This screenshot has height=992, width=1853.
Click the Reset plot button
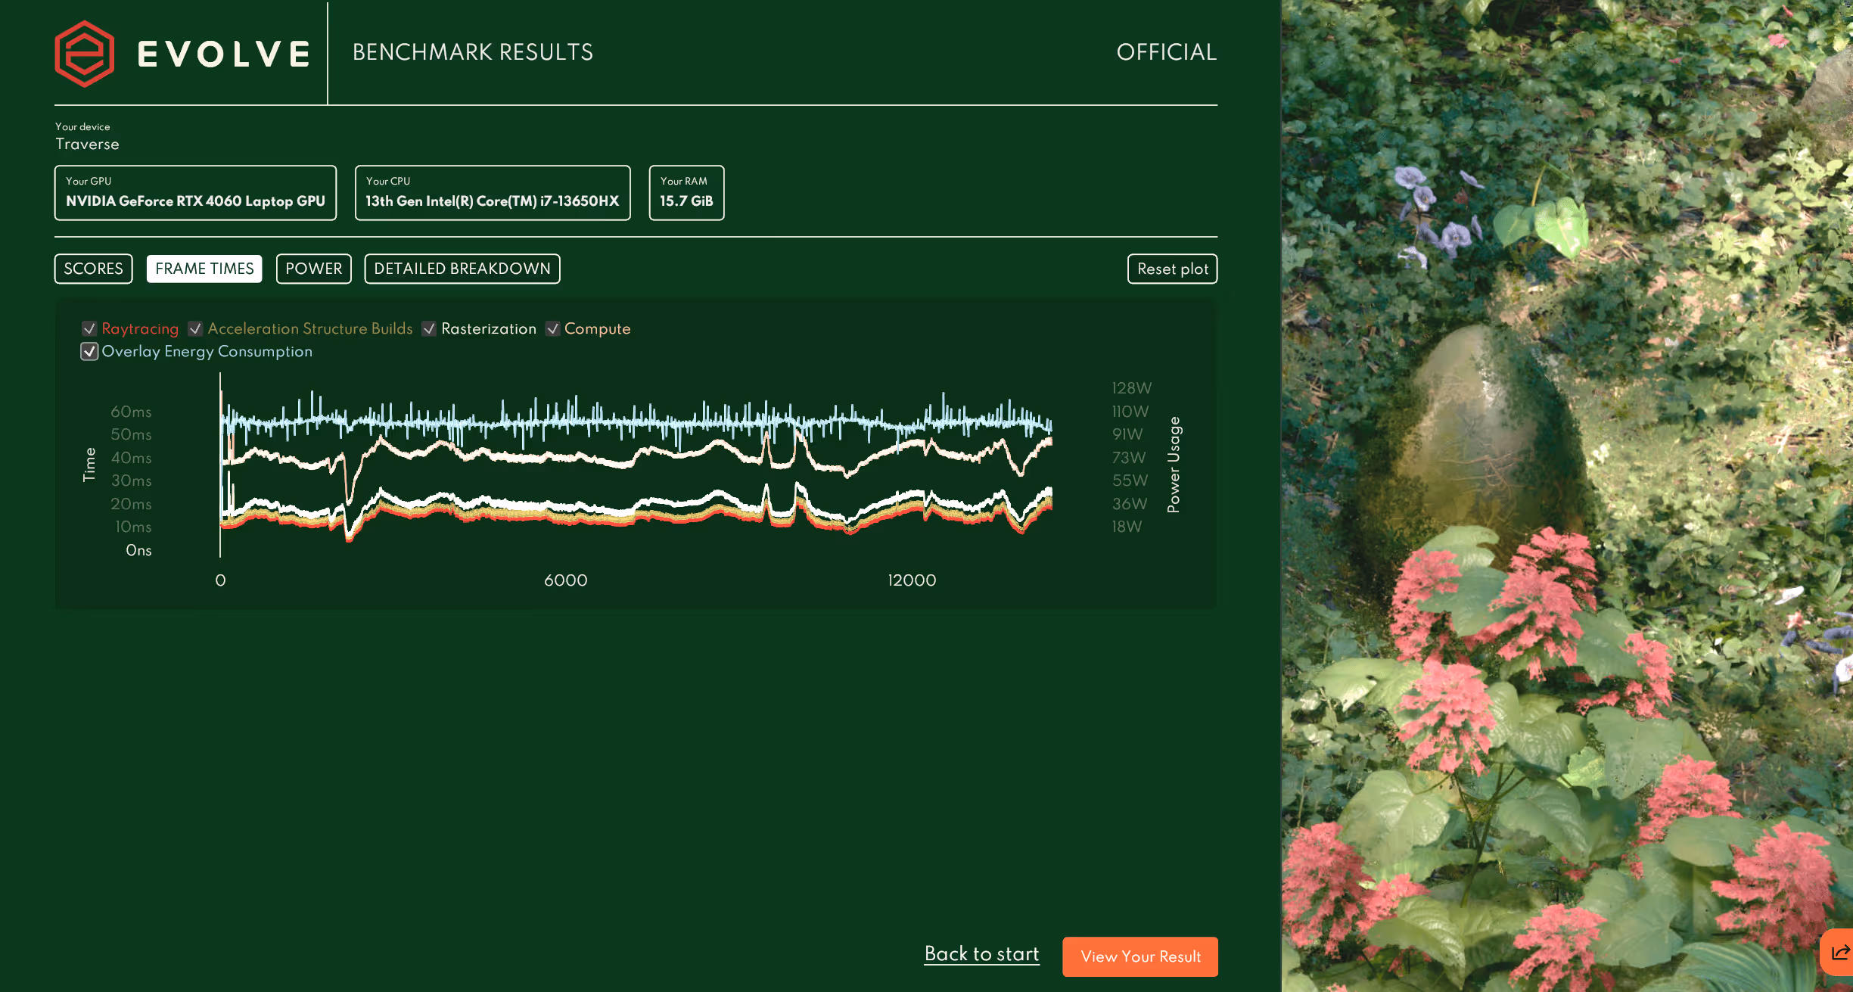point(1173,269)
